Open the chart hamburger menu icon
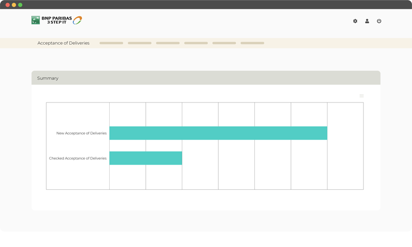Viewport: 412px width, 247px height. (362, 96)
